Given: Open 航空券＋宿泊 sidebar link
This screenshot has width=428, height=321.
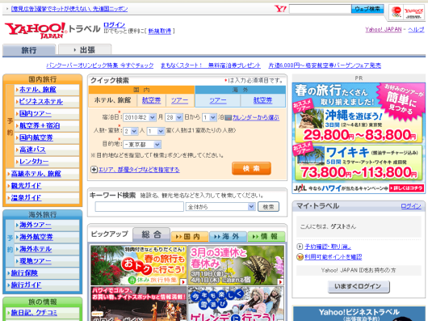Looking at the screenshot, I should 40,125.
